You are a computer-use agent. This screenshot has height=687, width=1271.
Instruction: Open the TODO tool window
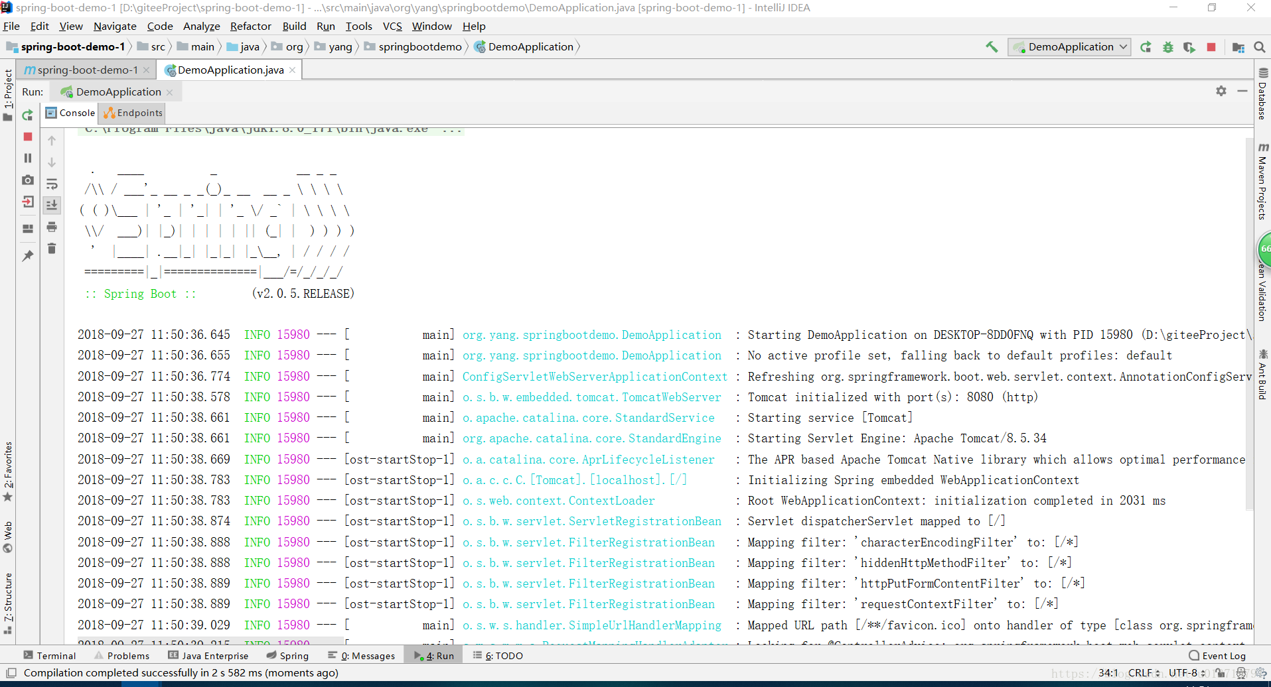pos(498,655)
